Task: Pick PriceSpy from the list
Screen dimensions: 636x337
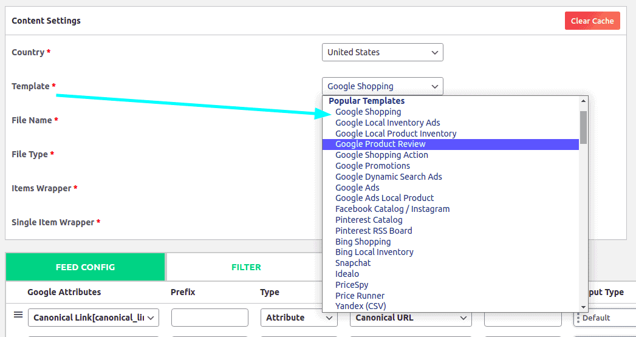Action: (450, 285)
